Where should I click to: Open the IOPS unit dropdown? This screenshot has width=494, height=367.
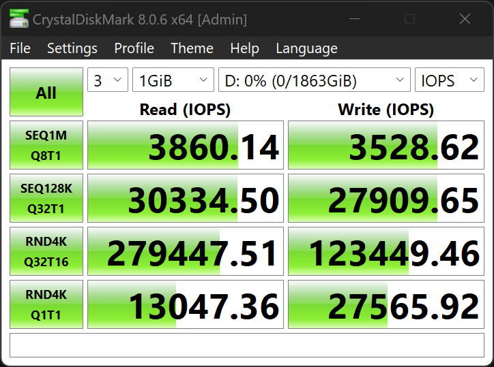click(x=450, y=80)
